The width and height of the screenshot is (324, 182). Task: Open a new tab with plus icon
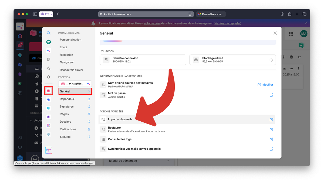point(297,14)
